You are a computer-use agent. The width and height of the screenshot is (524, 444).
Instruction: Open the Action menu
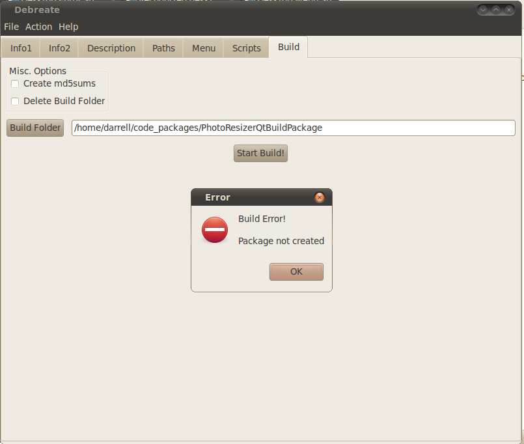38,27
